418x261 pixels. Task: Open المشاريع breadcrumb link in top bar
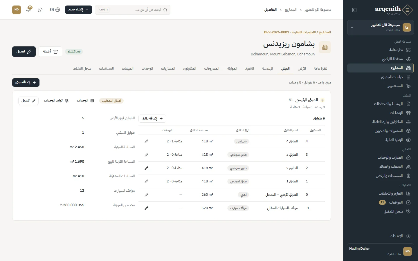point(291,10)
